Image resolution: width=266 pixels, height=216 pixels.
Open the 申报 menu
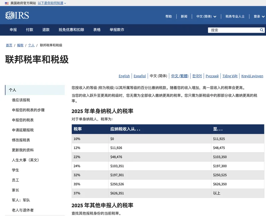13,30
